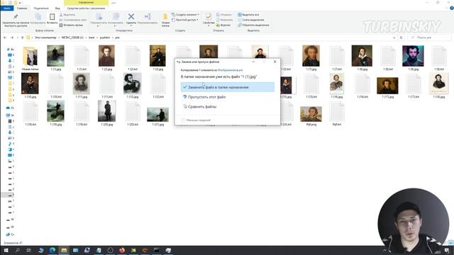Choose Заменить файл в папке назначения
454x255 pixels.
[x=228, y=87]
